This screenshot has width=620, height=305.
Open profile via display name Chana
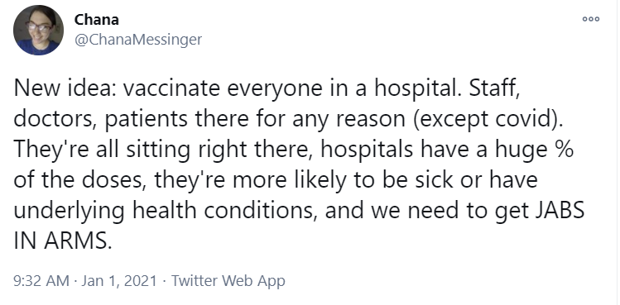pos(97,19)
